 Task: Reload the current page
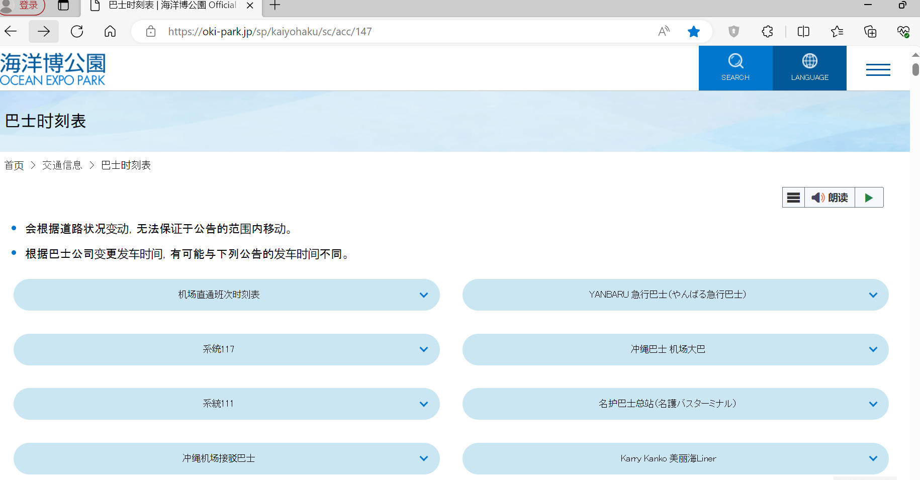coord(77,32)
